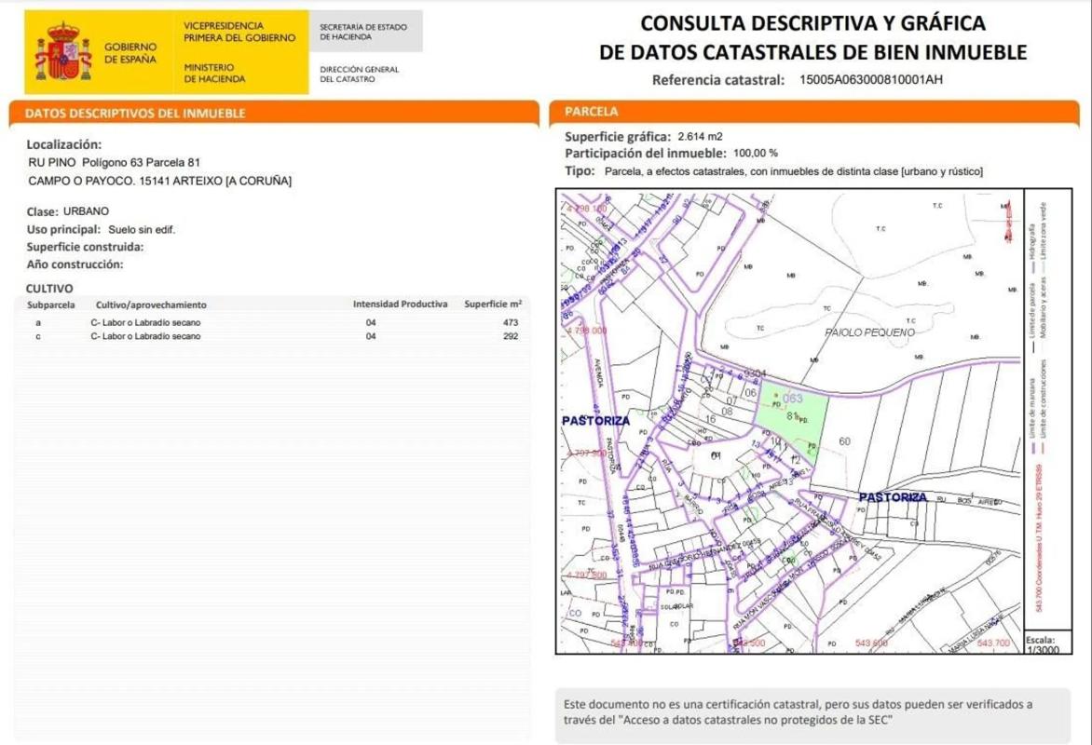Click the Dirección General del Catastro text
The height and width of the screenshot is (745, 1092).
point(360,74)
